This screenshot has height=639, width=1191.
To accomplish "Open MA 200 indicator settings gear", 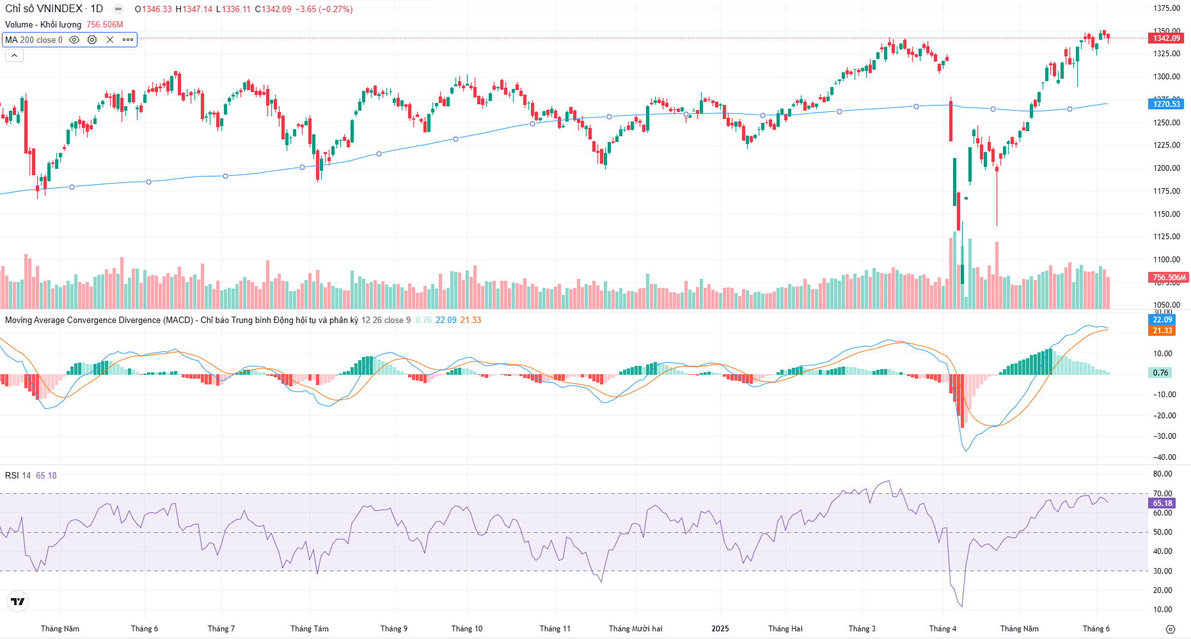I will [92, 40].
